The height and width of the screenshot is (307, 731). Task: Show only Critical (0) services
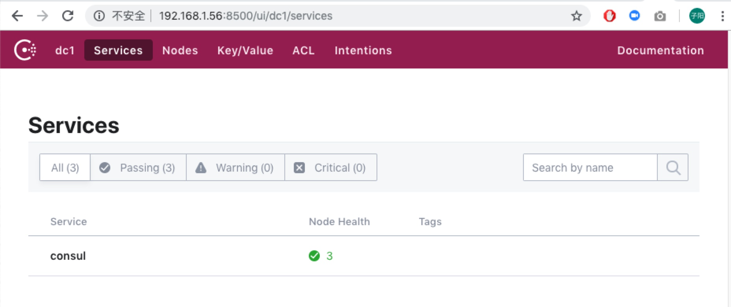(x=330, y=168)
